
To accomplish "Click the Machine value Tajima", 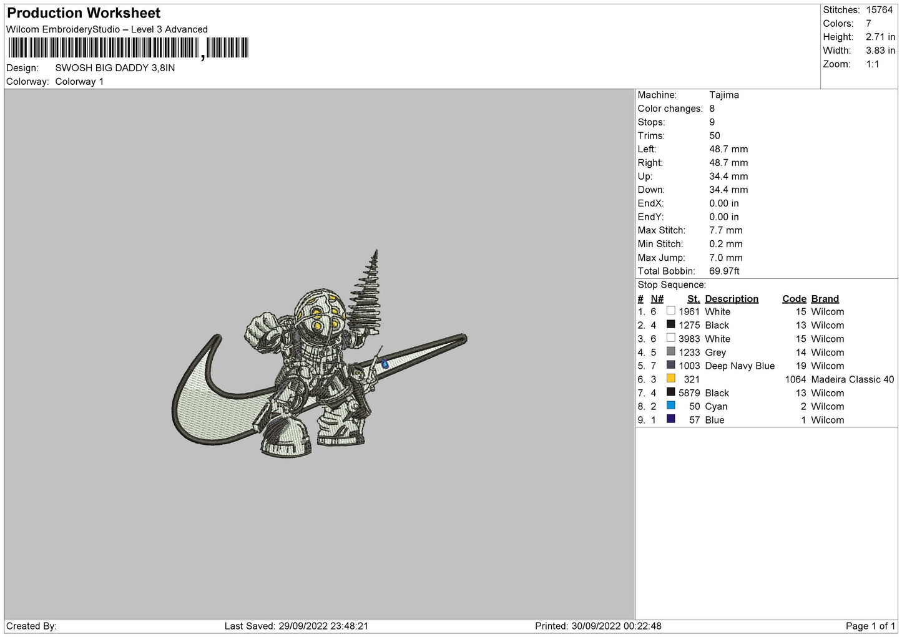I will (724, 95).
